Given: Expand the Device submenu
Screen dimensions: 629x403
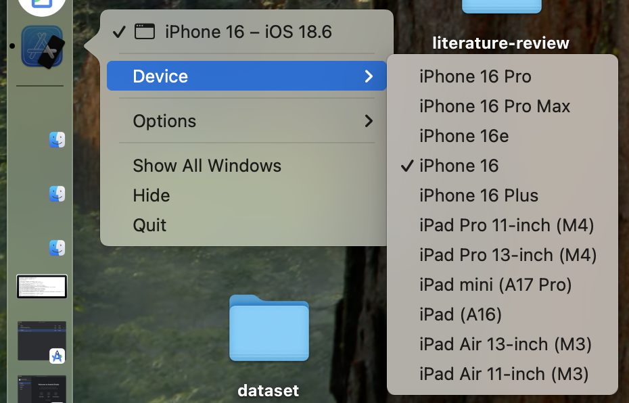Looking at the screenshot, I should tap(247, 76).
